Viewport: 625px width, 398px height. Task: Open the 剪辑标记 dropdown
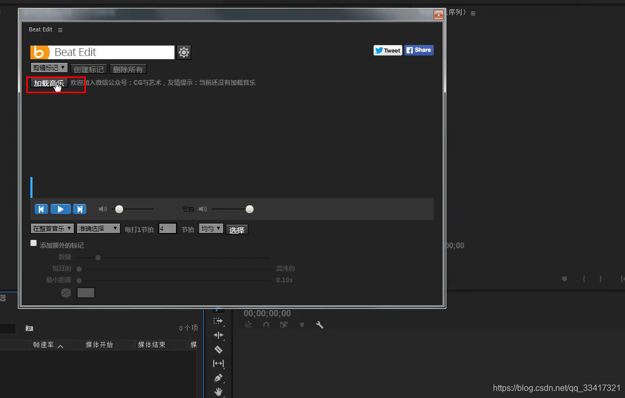[x=49, y=68]
